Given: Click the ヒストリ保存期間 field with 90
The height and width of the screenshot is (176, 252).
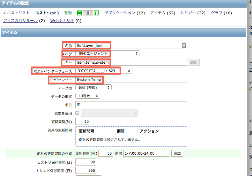Looking at the screenshot, I should (x=86, y=162).
